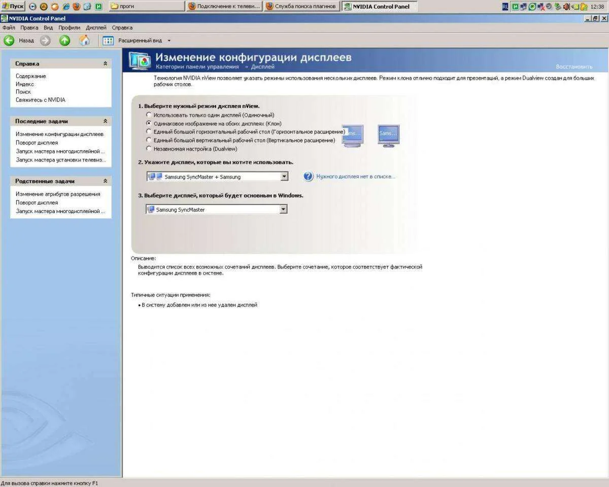
Task: Click the second Samsung monitor thumbnail
Action: (388, 136)
